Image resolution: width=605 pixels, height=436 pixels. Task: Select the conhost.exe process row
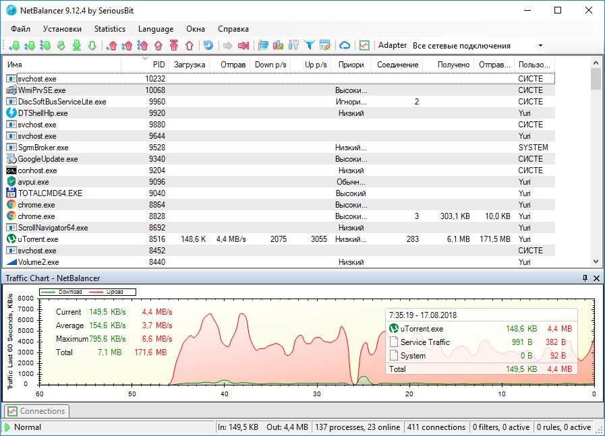coord(281,170)
